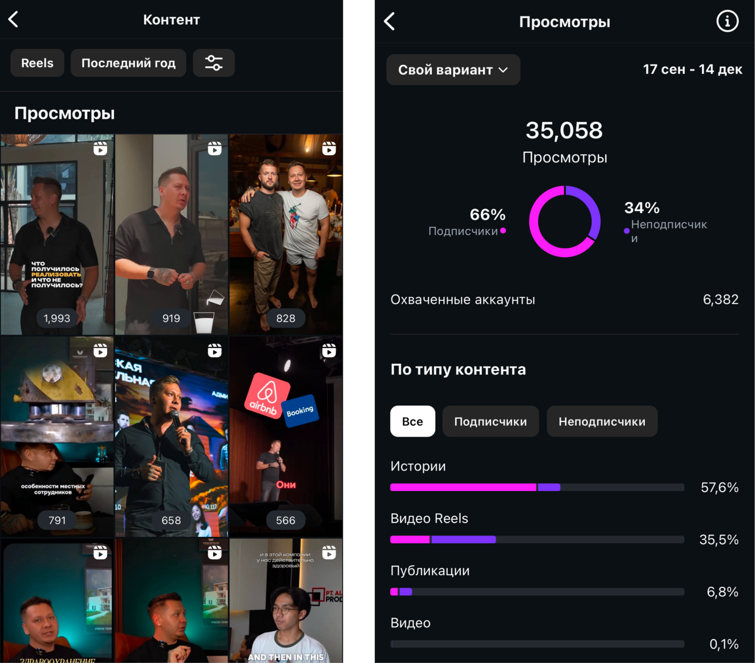Screen dimensions: 755x663
Task: Open the Reels content type selector
Action: [37, 63]
